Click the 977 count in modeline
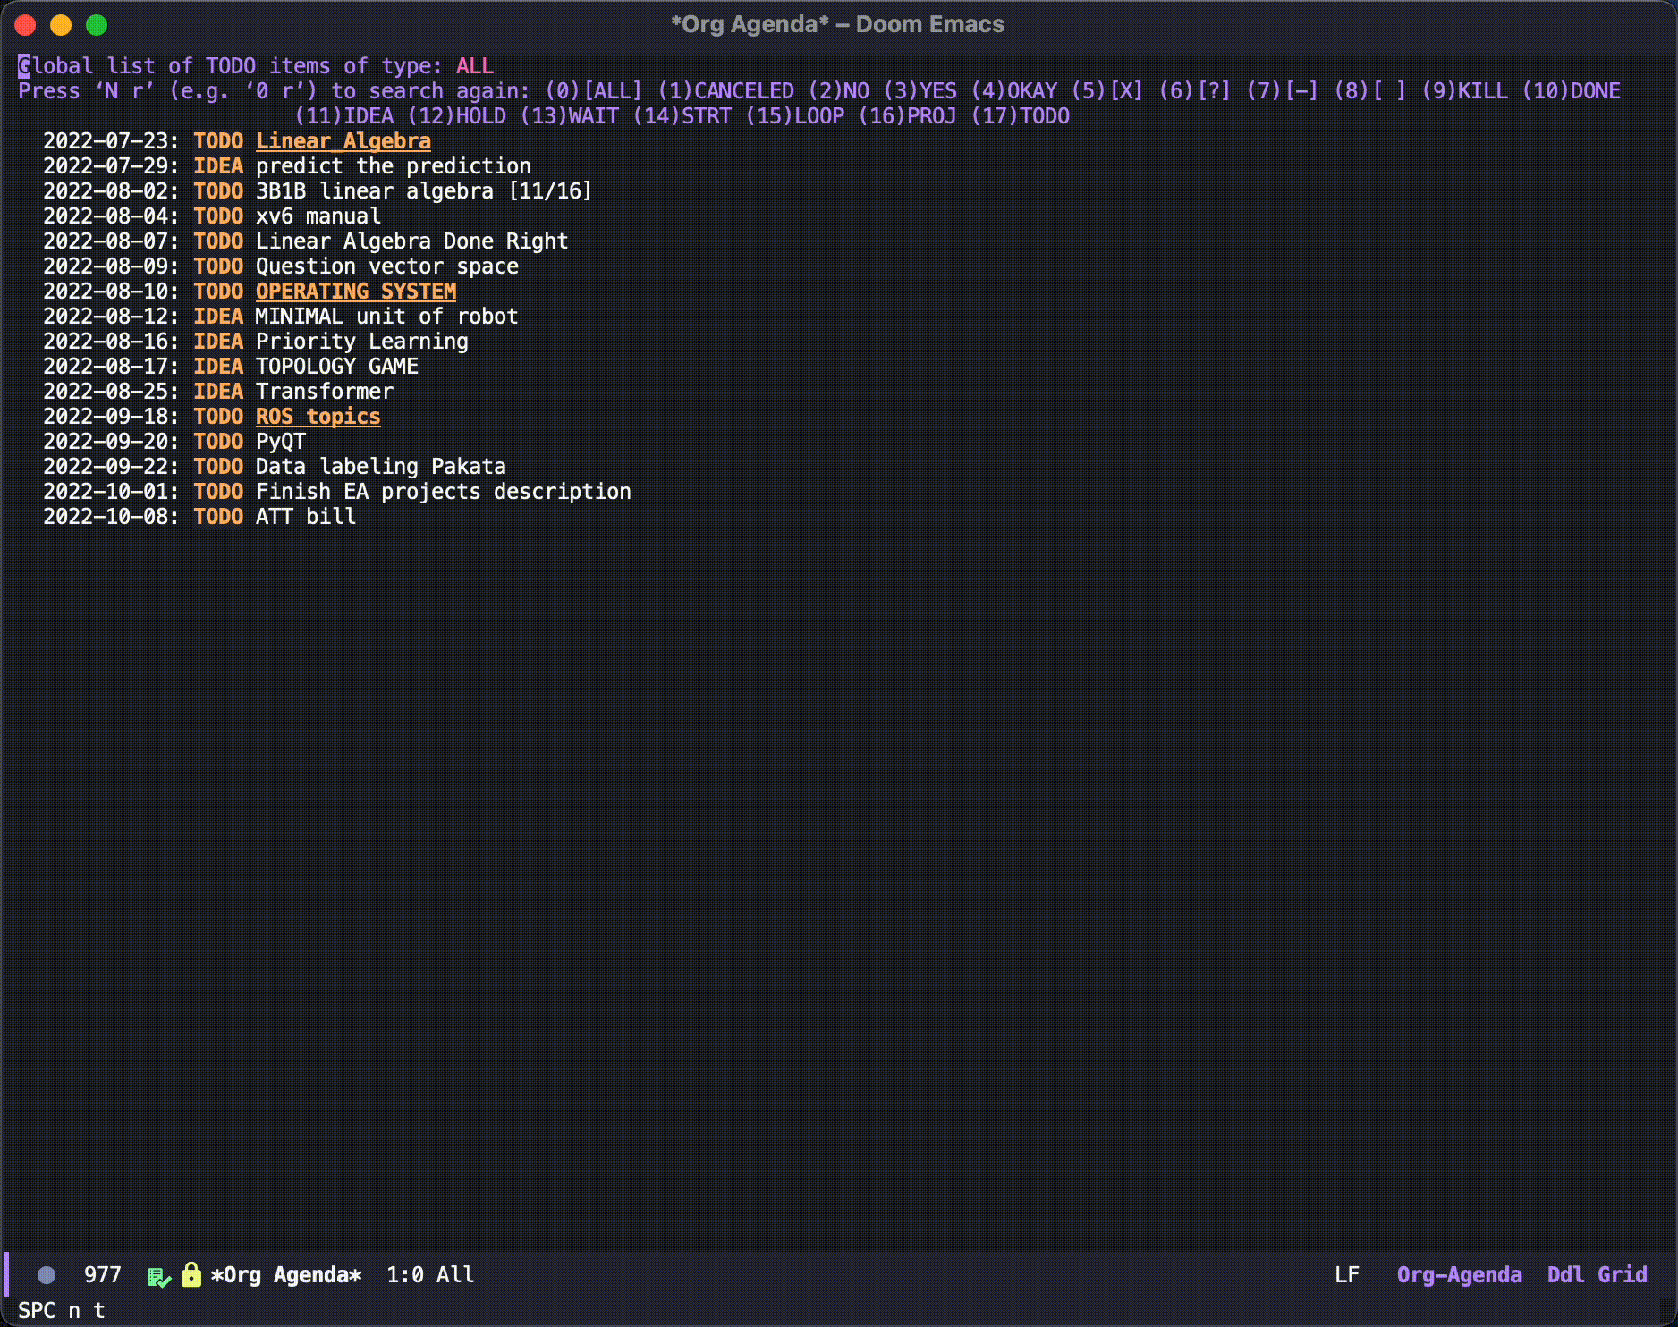1678x1327 pixels. click(103, 1275)
